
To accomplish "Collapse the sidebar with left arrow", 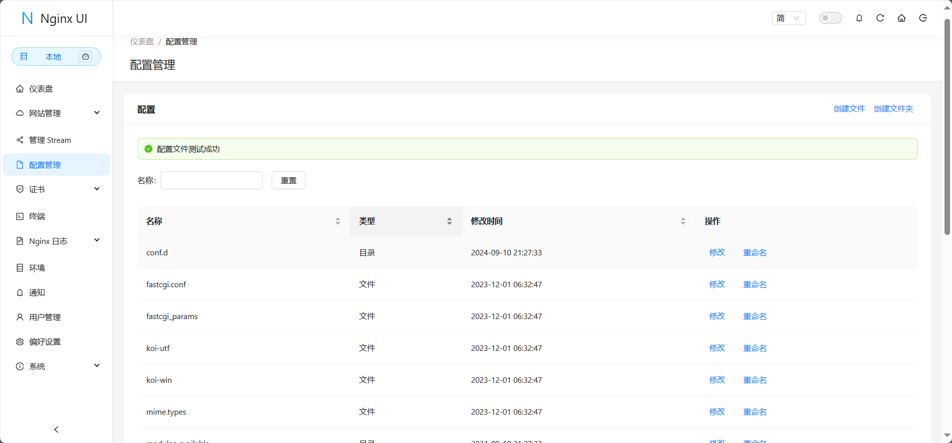I will click(x=56, y=429).
